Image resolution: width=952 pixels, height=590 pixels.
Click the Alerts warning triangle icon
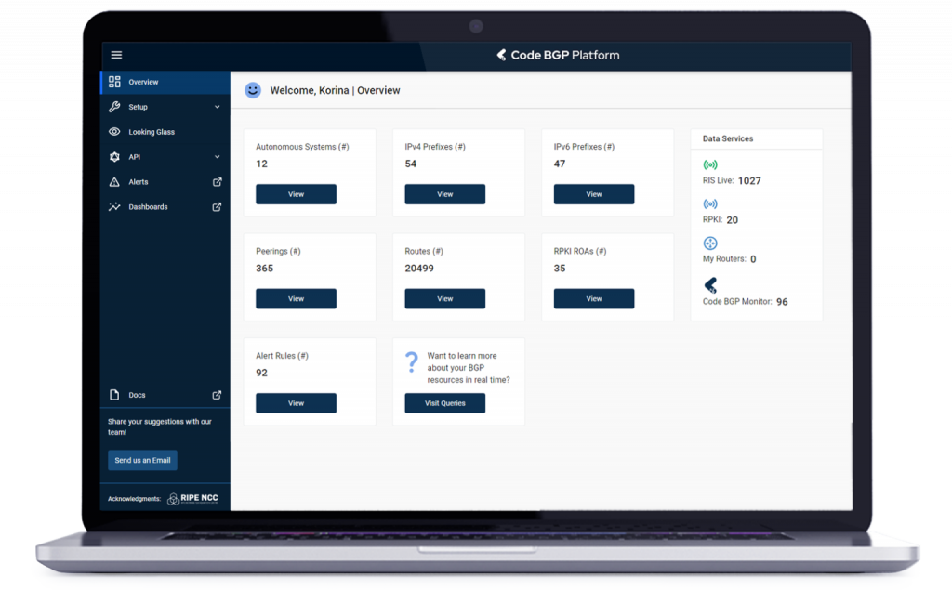point(114,182)
